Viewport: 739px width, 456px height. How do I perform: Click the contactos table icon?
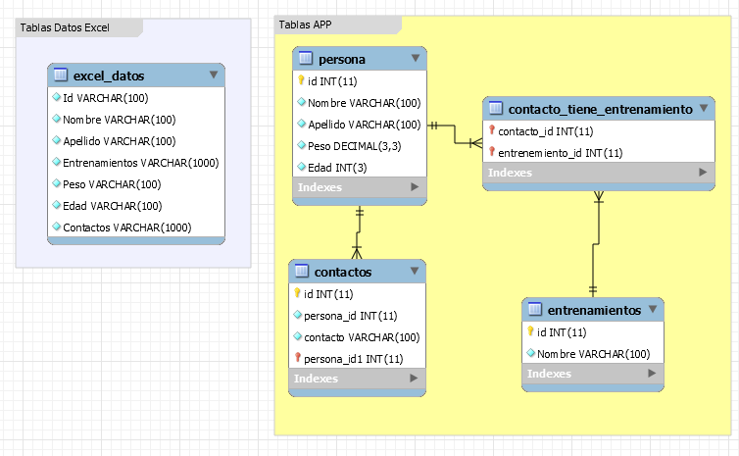(302, 271)
